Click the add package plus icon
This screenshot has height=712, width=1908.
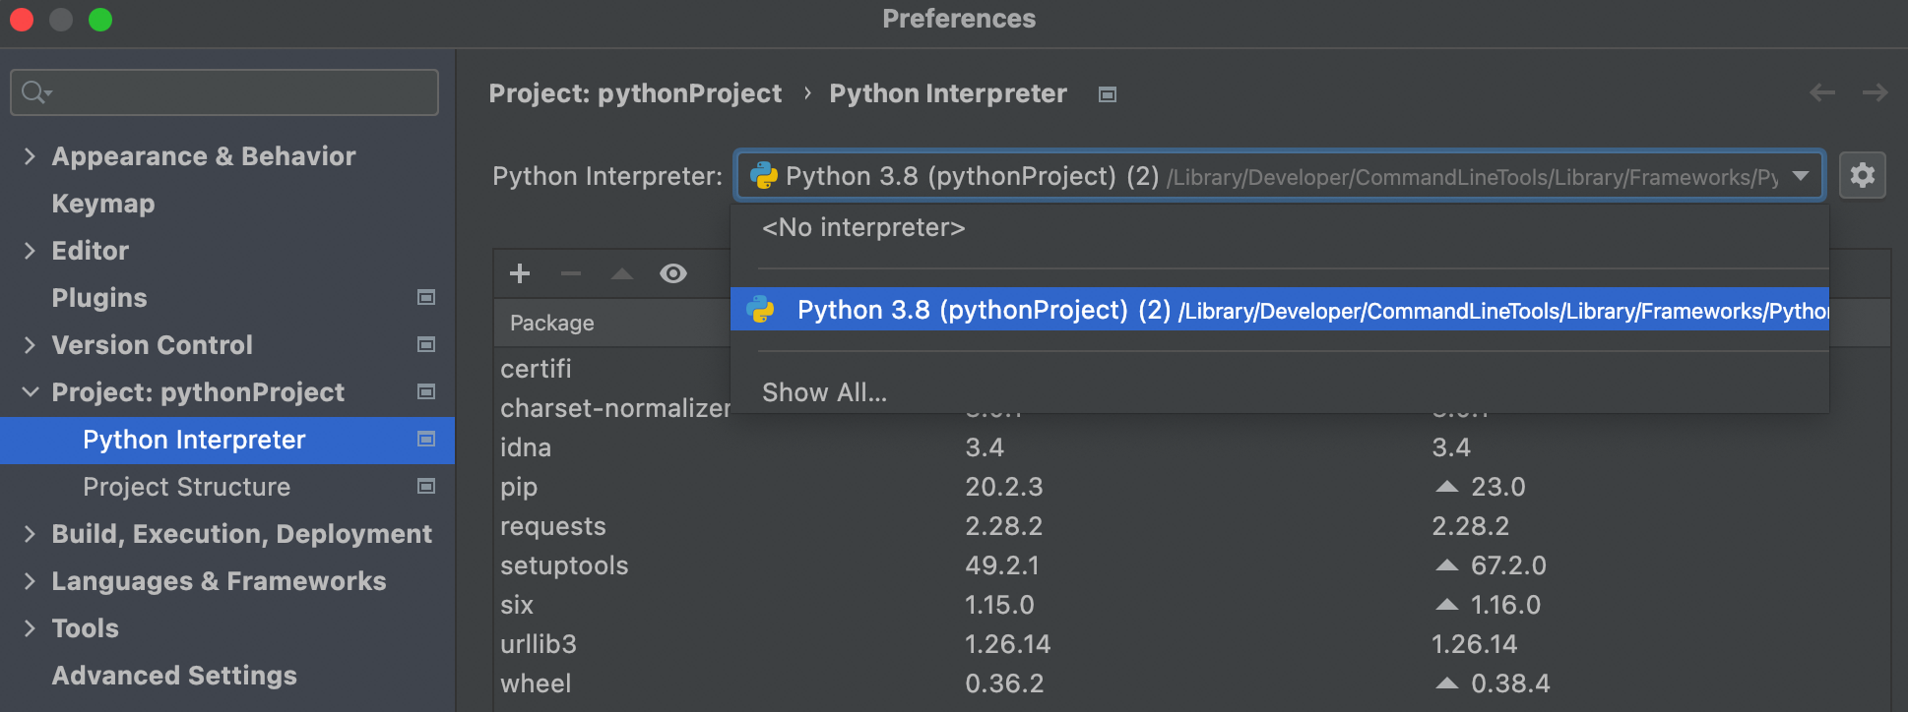(x=520, y=273)
